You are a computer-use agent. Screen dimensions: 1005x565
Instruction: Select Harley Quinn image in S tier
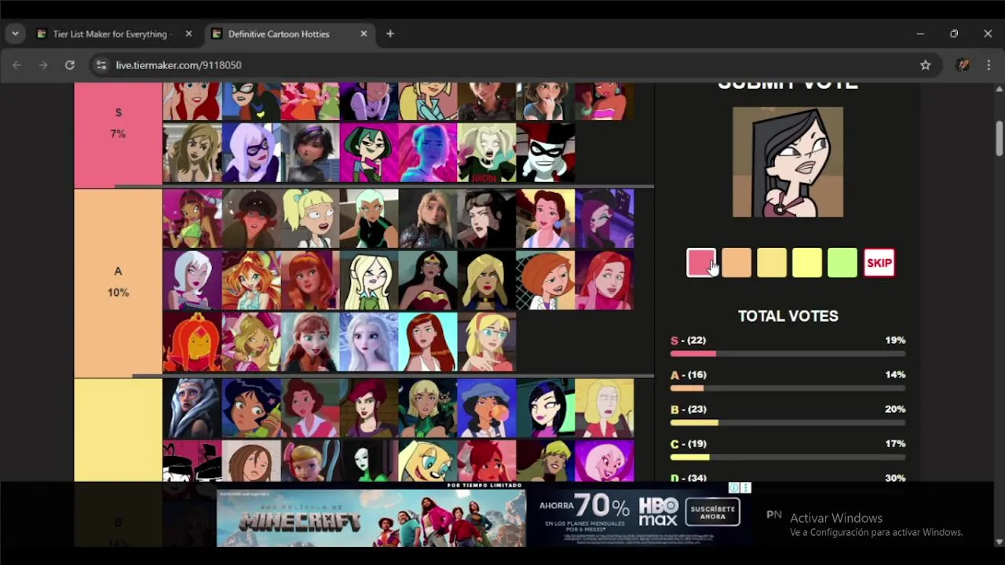(x=546, y=153)
